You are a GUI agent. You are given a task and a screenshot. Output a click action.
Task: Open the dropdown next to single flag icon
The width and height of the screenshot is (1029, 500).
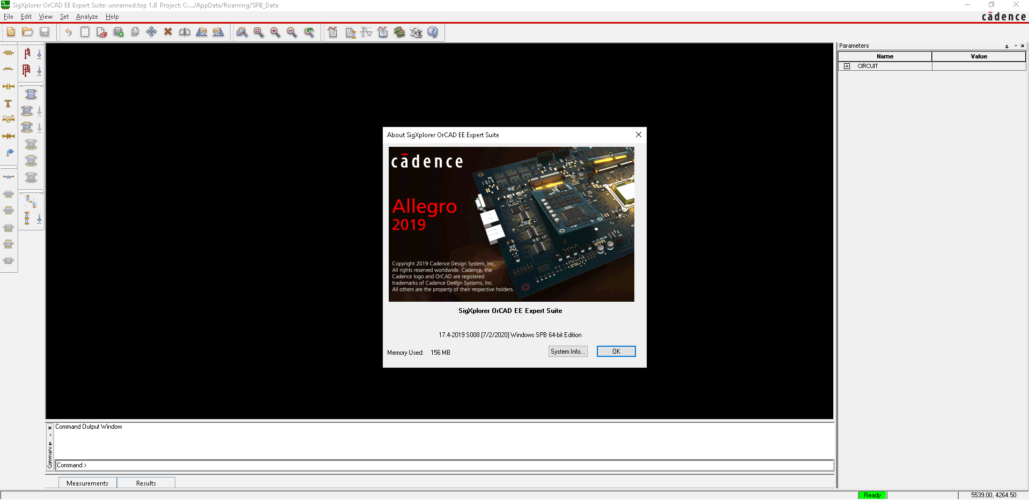39,54
